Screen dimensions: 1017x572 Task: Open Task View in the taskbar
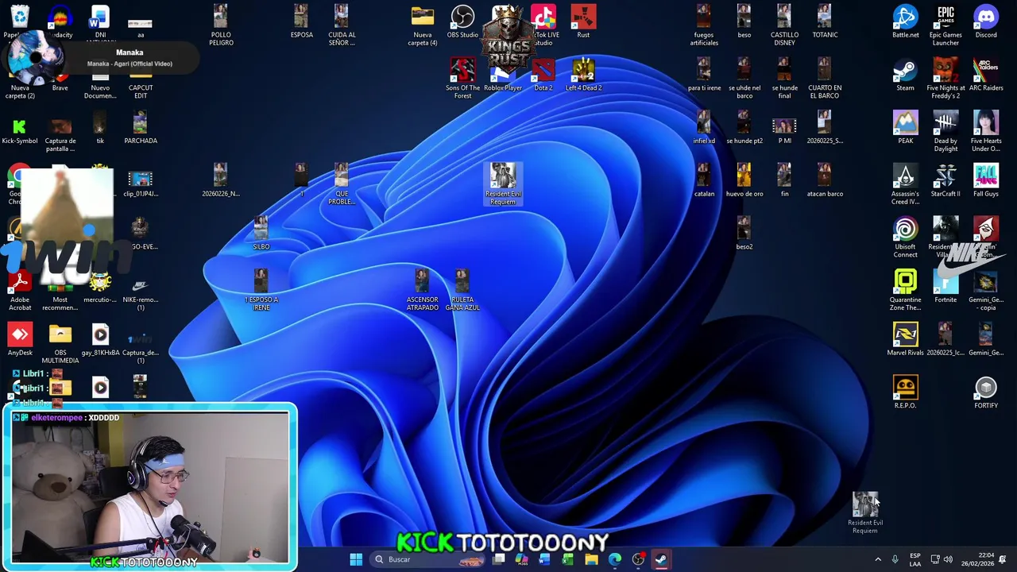point(499,559)
